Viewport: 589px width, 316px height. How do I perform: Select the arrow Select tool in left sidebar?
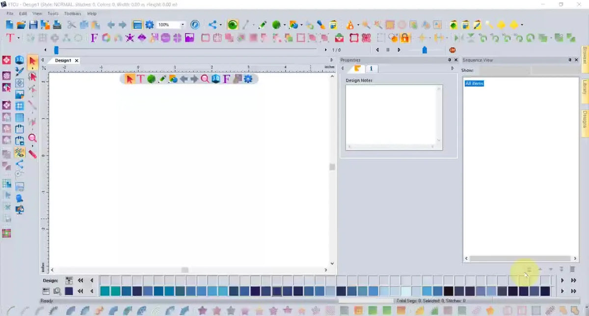(x=32, y=61)
